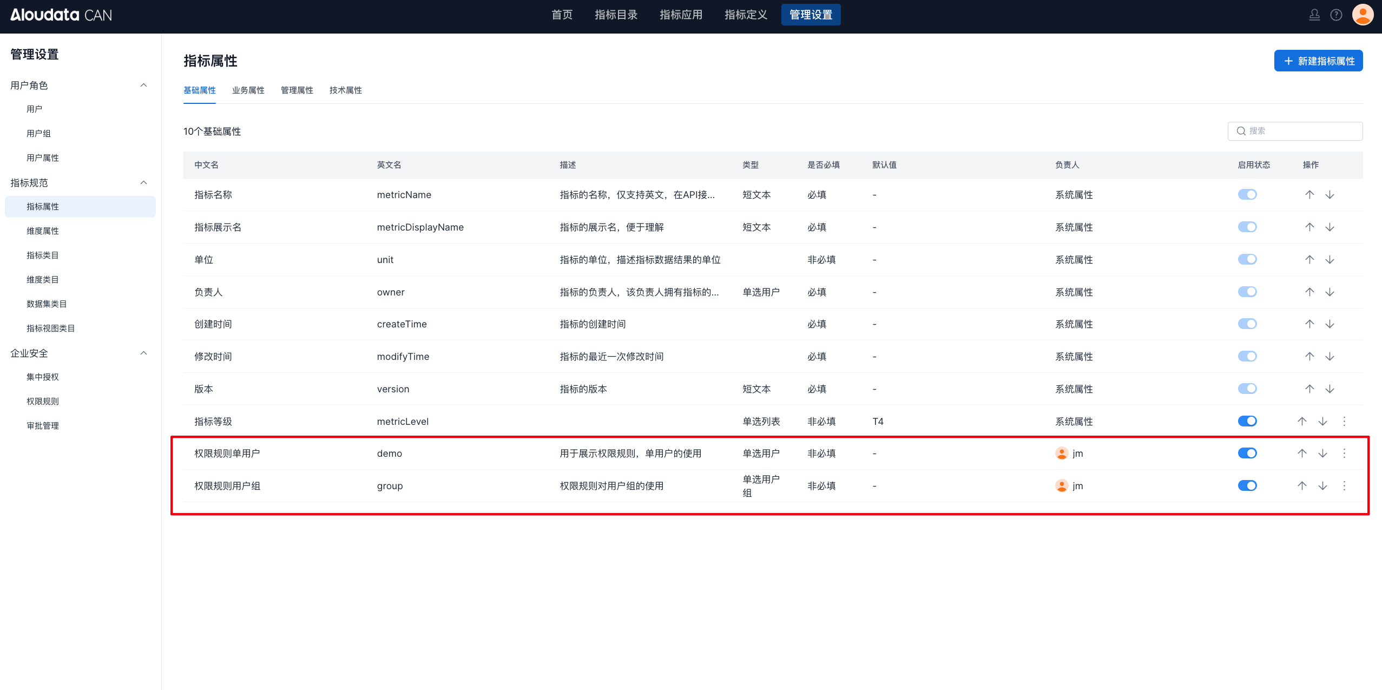Disable the metricLevel attribute toggle

point(1247,422)
